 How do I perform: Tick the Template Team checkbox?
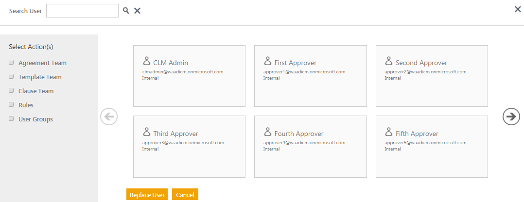11,77
